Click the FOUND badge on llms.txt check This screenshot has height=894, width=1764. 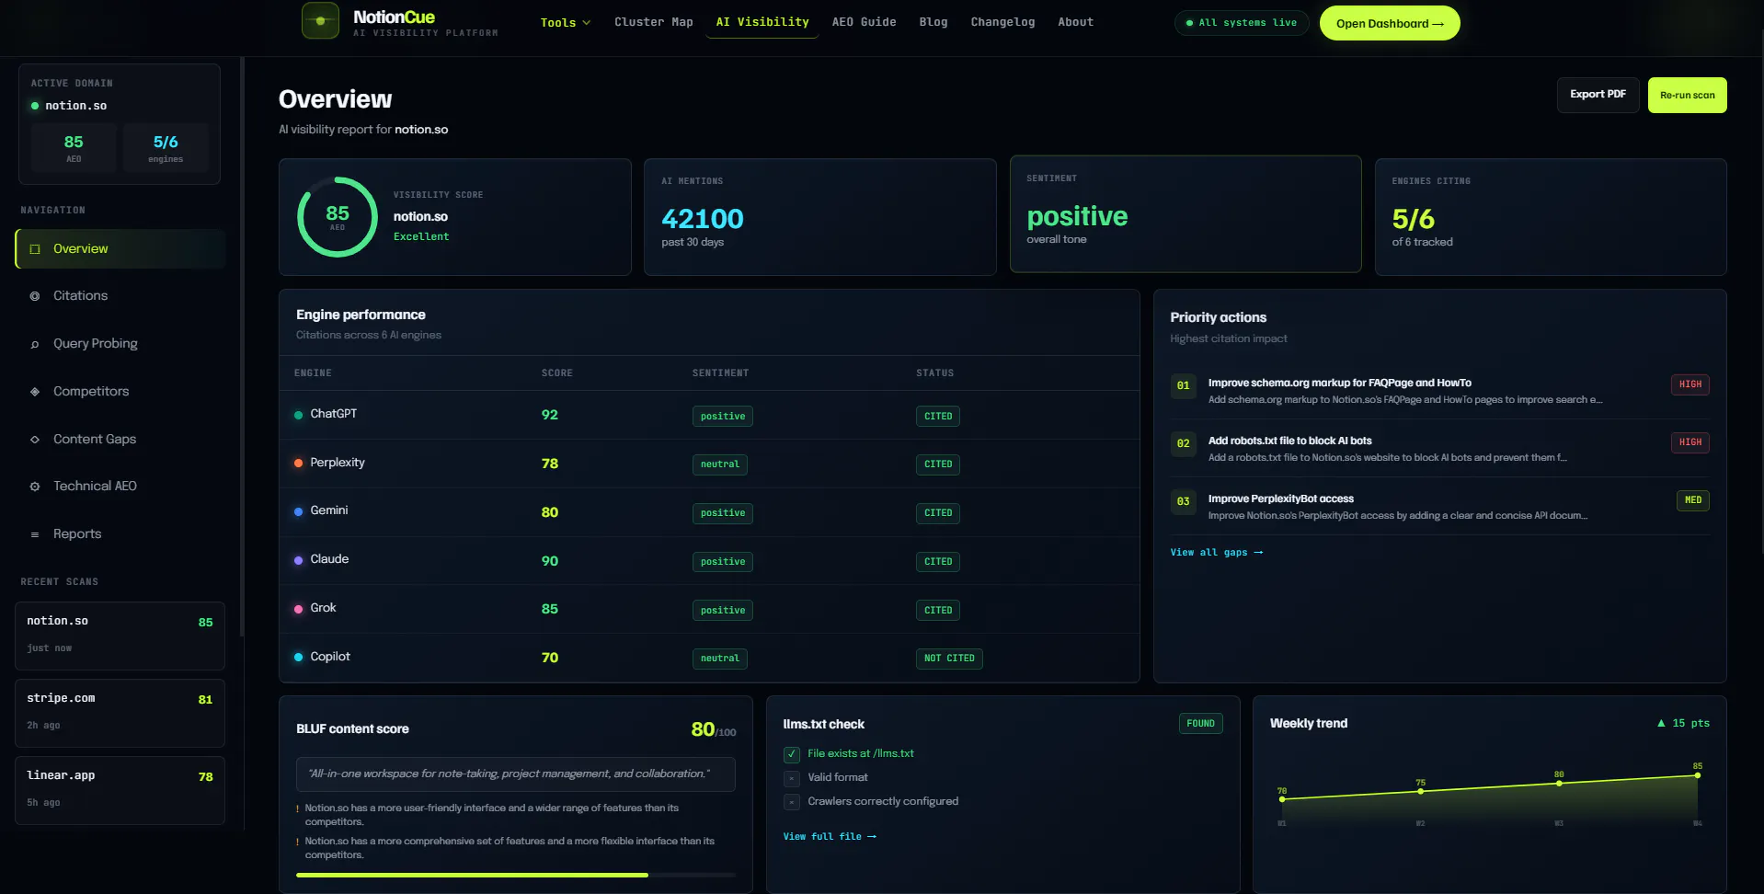[1200, 724]
